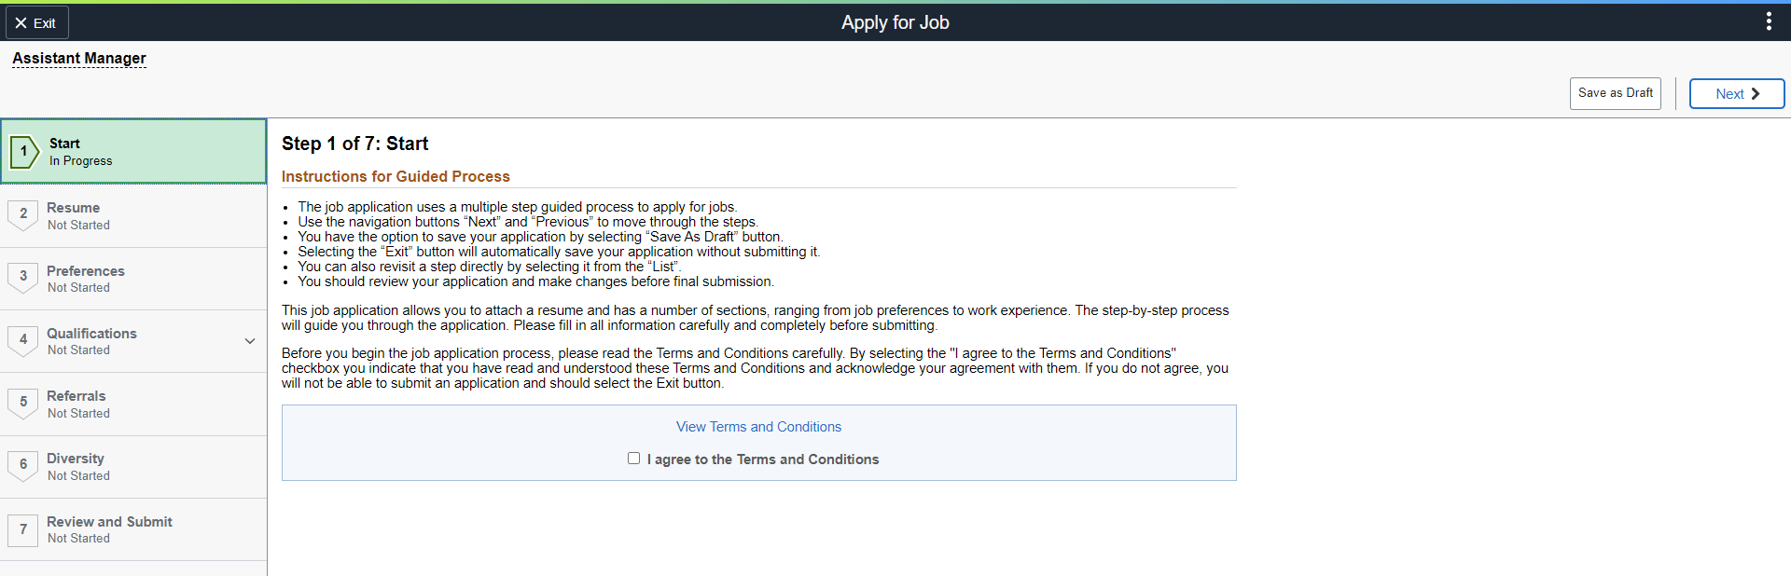The image size is (1791, 576).
Task: Open the Referrals step
Action: pyautogui.click(x=133, y=404)
